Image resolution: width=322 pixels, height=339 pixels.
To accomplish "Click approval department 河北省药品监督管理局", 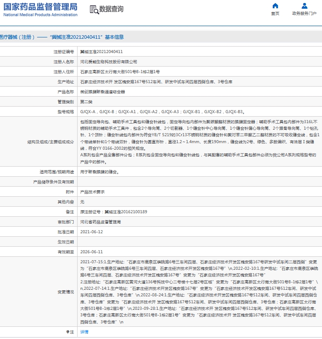I will [101, 222].
